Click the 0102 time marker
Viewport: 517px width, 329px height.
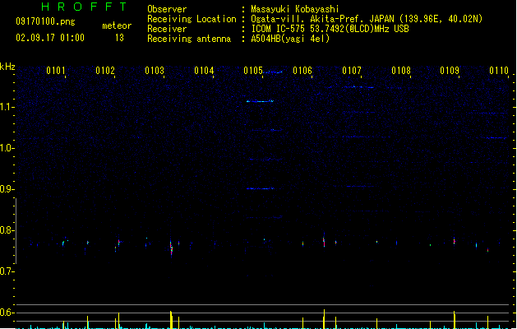[105, 71]
